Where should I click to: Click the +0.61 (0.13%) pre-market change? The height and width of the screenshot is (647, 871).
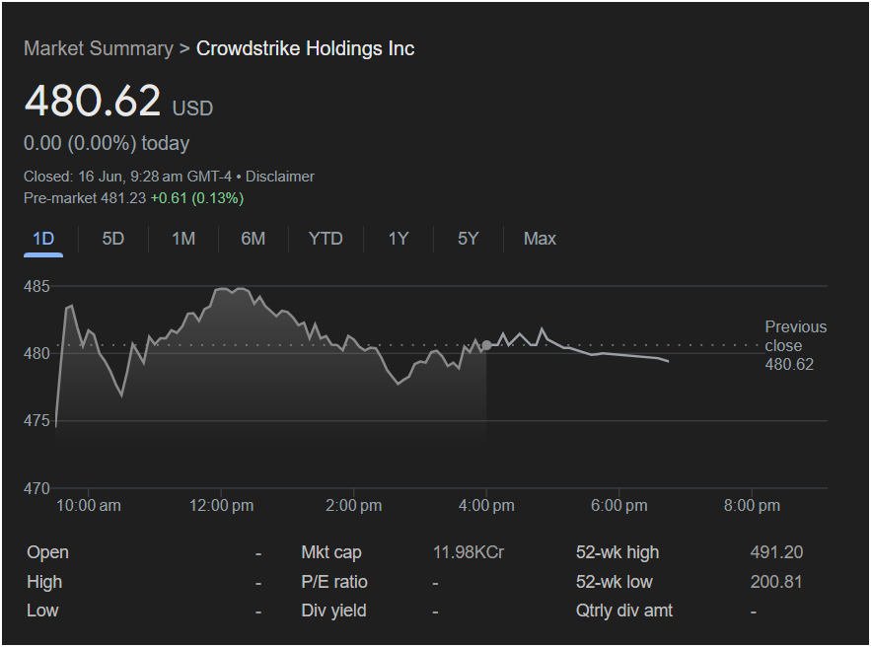(x=197, y=198)
